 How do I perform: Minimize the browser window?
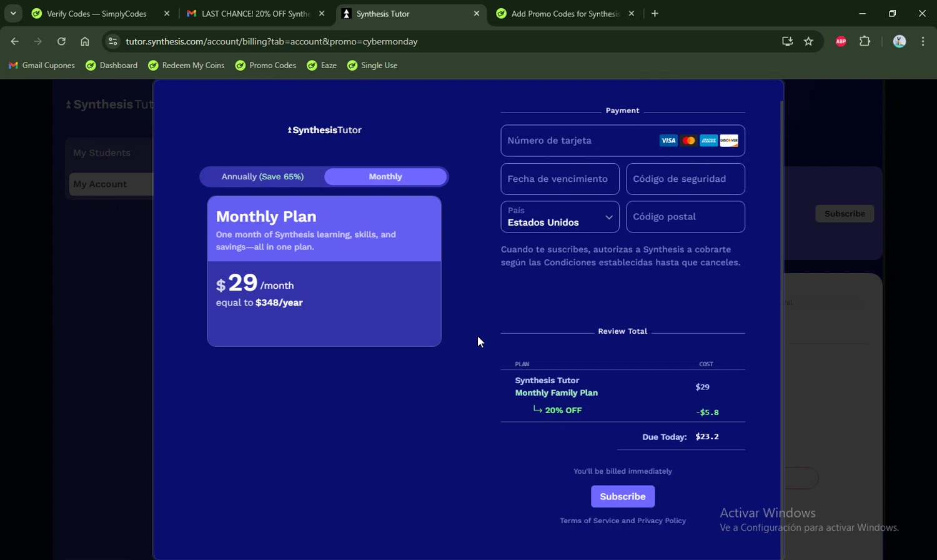coord(862,13)
